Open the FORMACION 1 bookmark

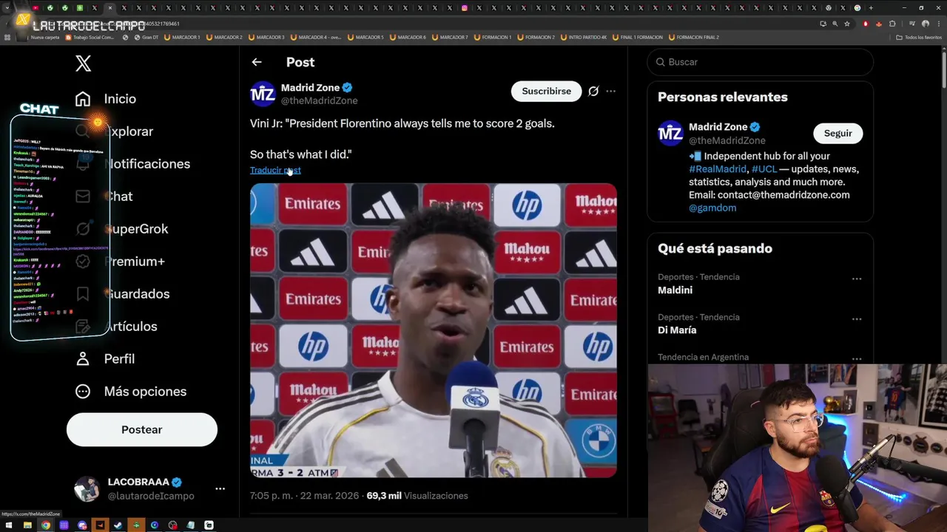coord(493,37)
